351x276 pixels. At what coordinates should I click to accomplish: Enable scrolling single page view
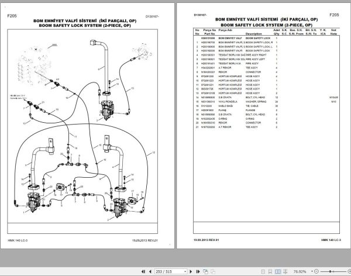pyautogui.click(x=270, y=271)
